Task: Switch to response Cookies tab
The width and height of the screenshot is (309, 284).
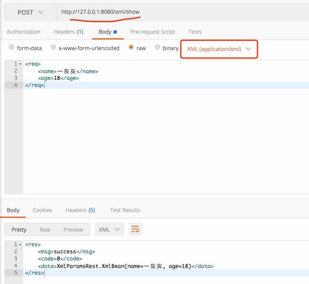Action: pos(42,210)
